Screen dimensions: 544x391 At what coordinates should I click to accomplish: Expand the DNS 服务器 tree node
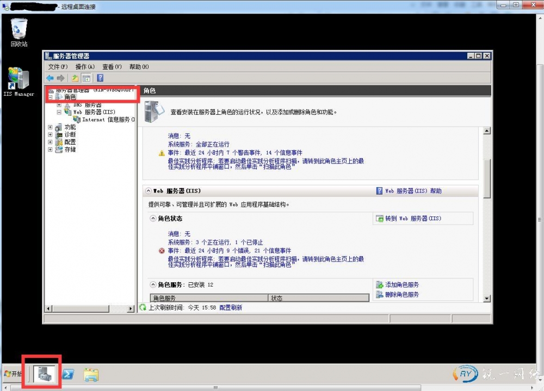(x=59, y=104)
